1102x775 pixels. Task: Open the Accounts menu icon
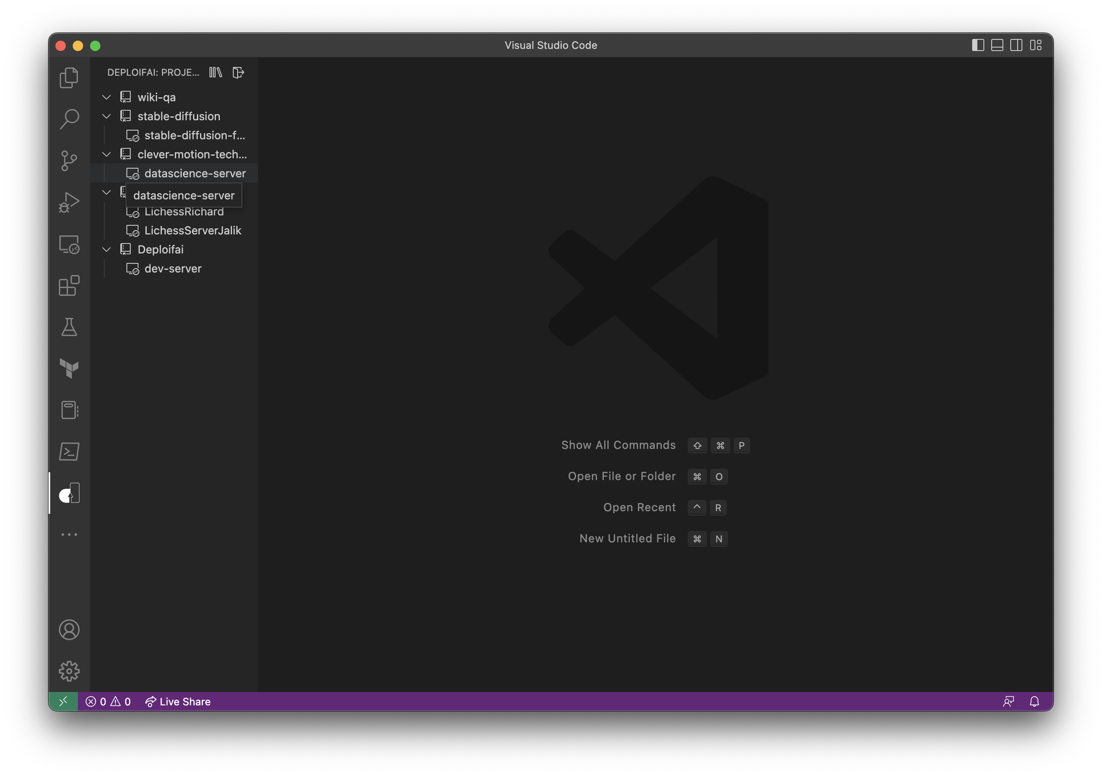pyautogui.click(x=69, y=630)
